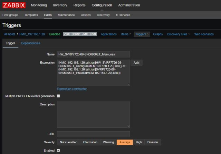
Task: Go to Templates submenu
Action: pos(31,15)
